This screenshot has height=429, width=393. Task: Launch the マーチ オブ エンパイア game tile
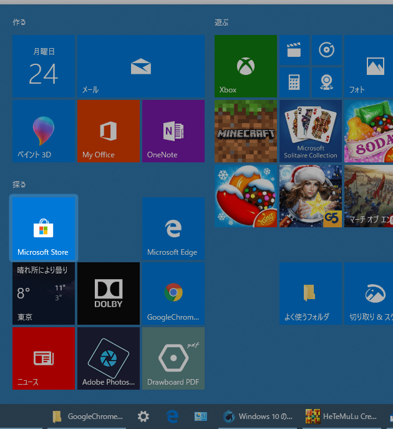point(369,196)
